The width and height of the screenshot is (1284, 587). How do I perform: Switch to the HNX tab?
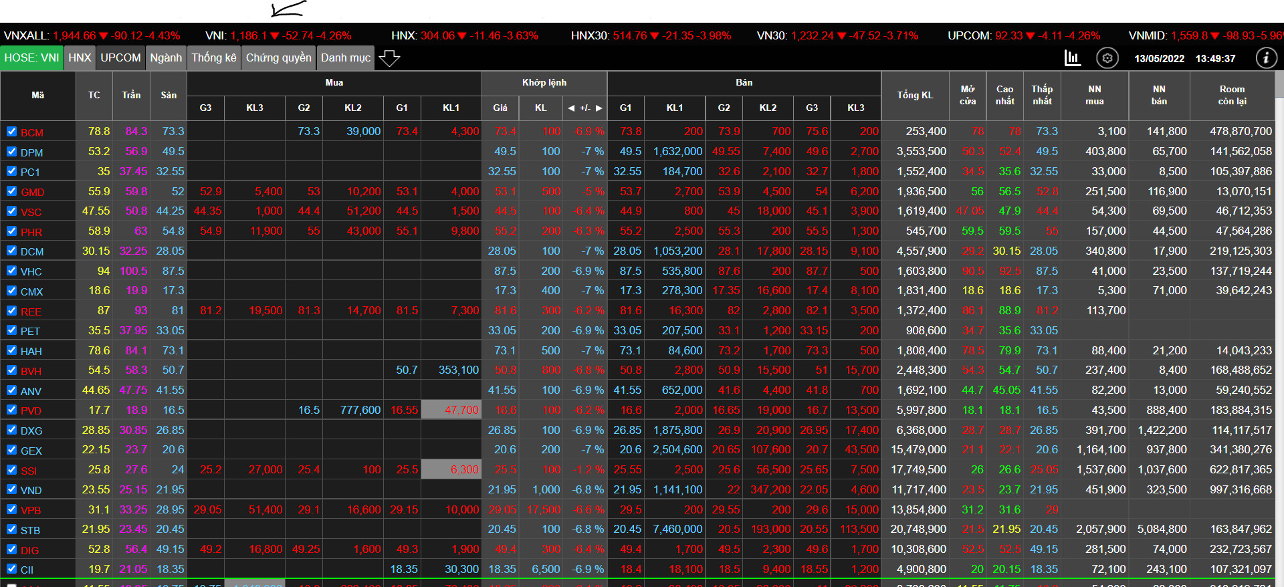click(80, 58)
